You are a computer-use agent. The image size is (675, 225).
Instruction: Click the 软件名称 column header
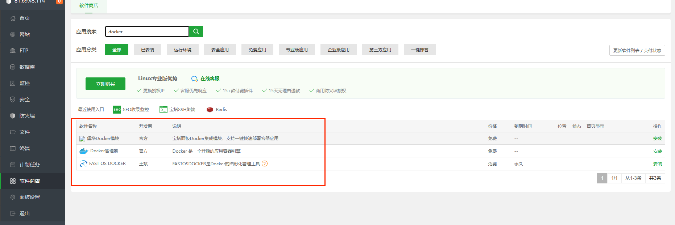point(88,126)
